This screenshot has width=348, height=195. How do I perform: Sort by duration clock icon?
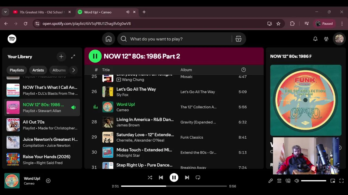tap(244, 70)
